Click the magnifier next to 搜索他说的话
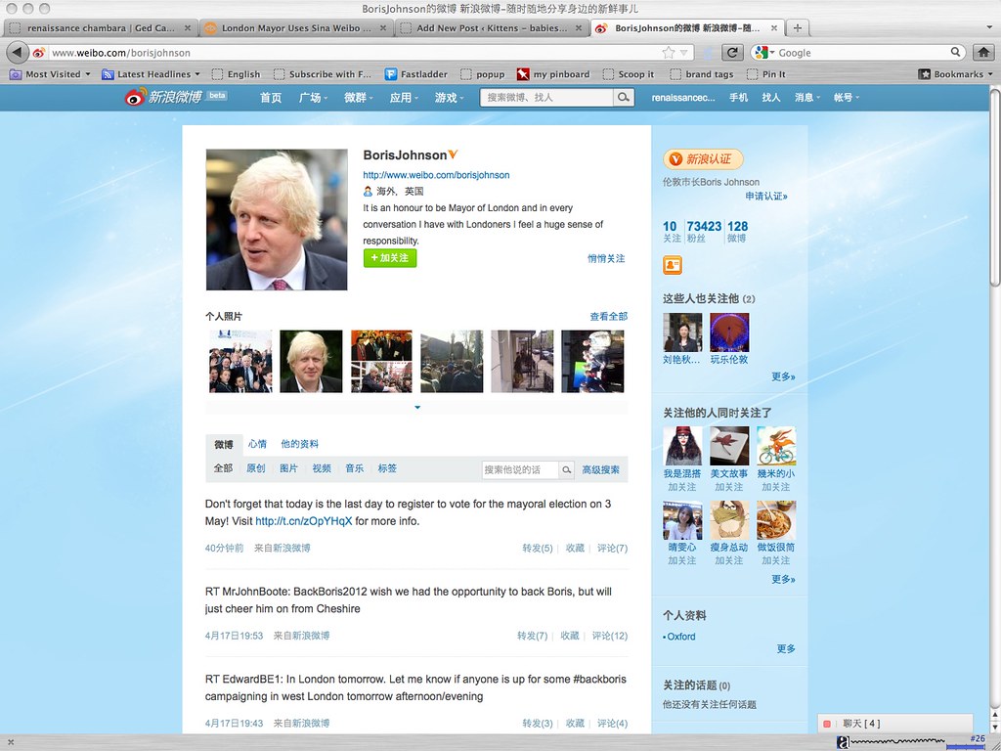Viewport: 1001px width, 751px height. (566, 470)
